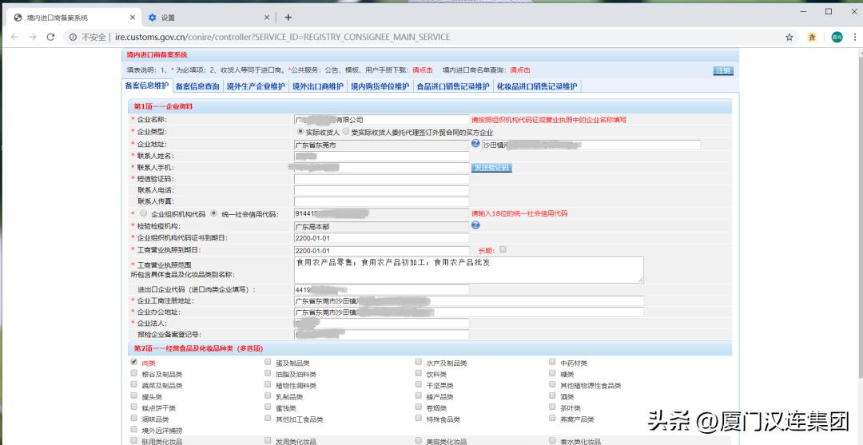Viewport: 863px width, 445px height.
Task: Open the 备案信息查询 tab
Action: point(197,86)
